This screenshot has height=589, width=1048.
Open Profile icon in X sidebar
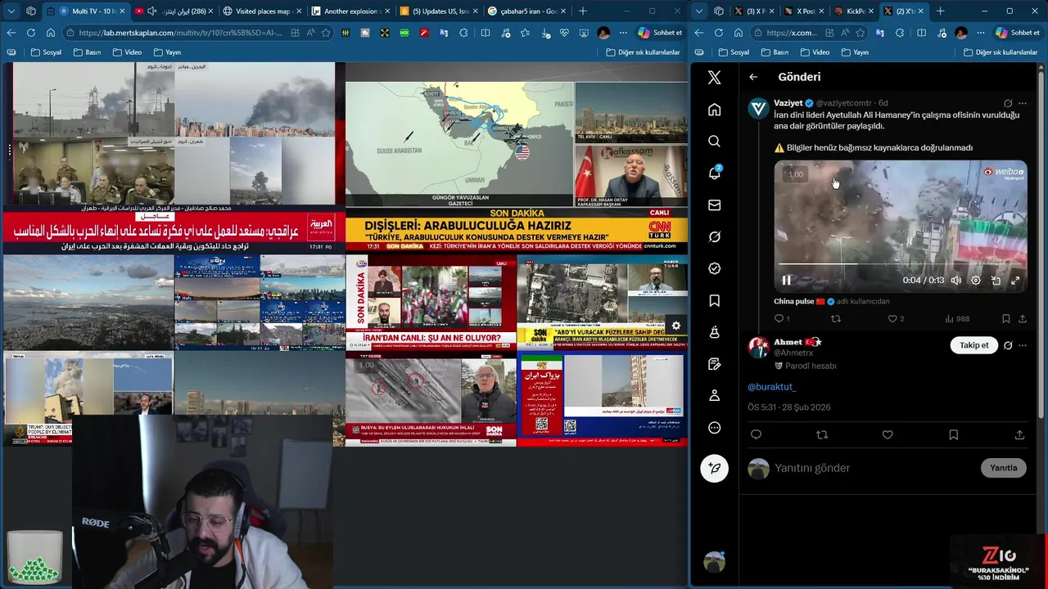pyautogui.click(x=714, y=395)
